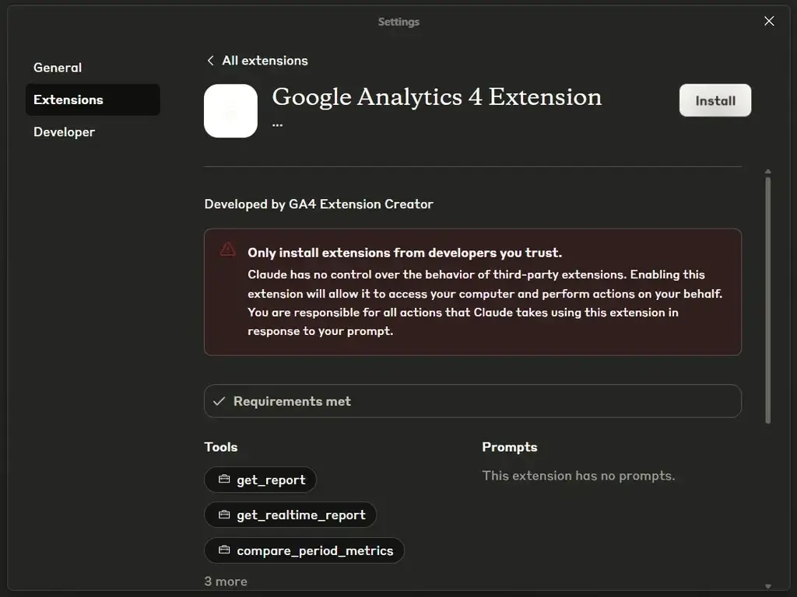Click the compare_period_metrics briefcase icon
Screen dimensions: 797x597
pos(224,550)
